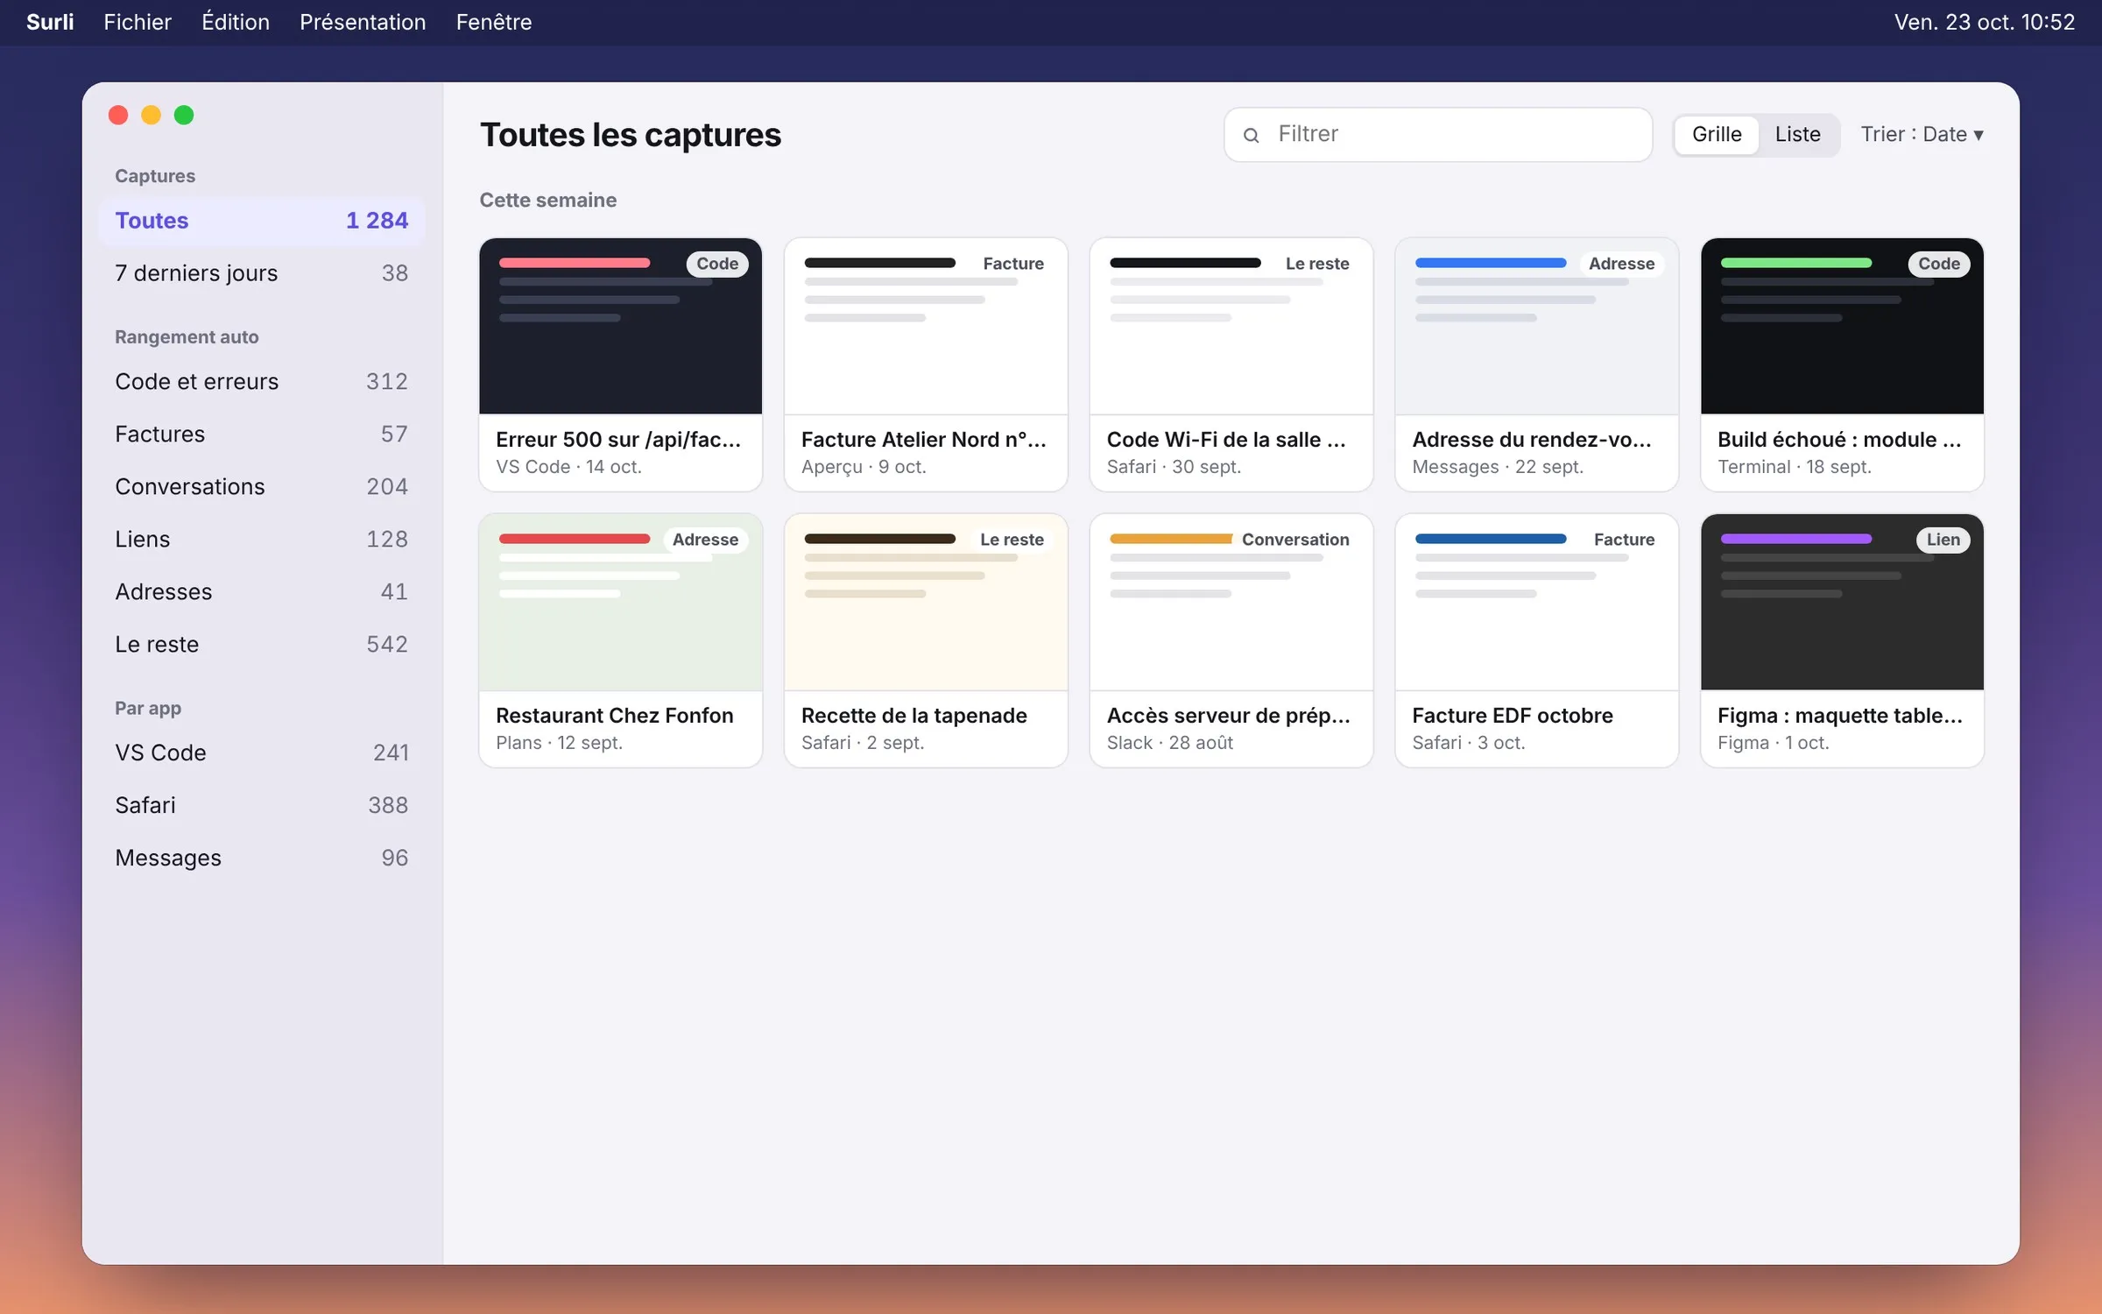The width and height of the screenshot is (2102, 1314).
Task: Open the Recette de la tapenade capture
Action: pyautogui.click(x=926, y=640)
